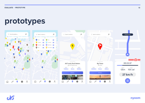
Task: Toggle the Train Station filter switch
Action: (x=53, y=47)
